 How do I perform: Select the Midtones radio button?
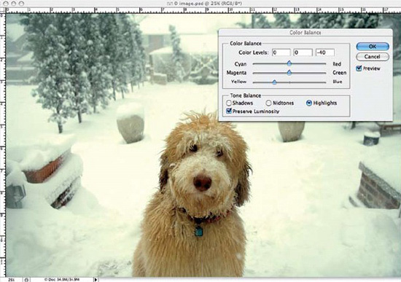click(x=268, y=103)
